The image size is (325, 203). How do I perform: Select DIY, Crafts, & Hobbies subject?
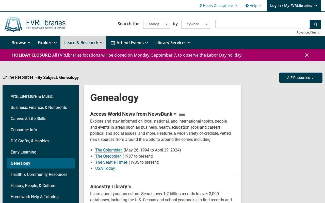pyautogui.click(x=41, y=141)
